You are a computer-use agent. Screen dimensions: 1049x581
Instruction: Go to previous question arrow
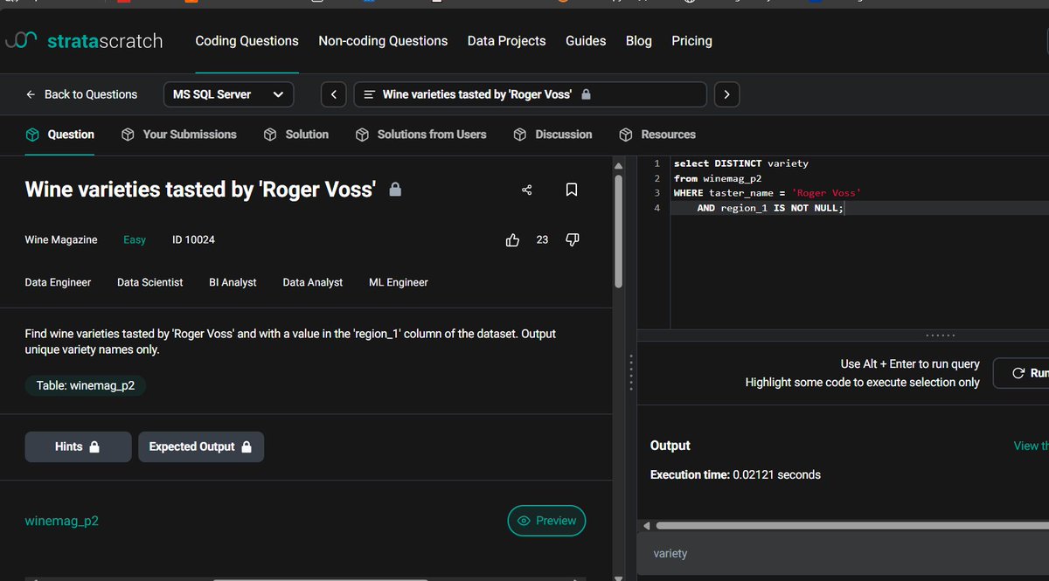click(x=334, y=94)
